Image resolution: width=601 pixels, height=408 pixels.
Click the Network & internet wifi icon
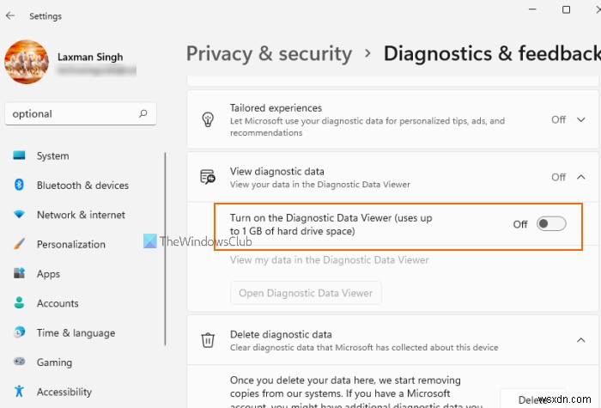click(19, 215)
